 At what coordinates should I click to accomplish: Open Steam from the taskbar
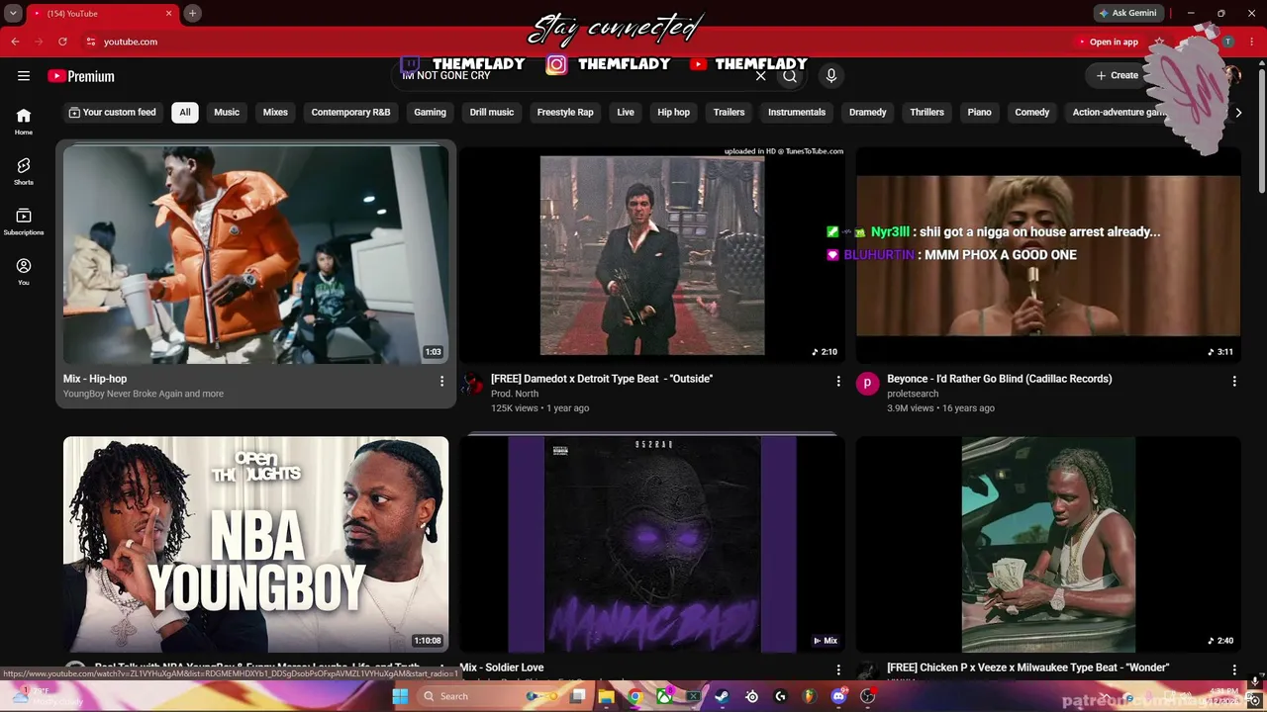pyautogui.click(x=723, y=696)
